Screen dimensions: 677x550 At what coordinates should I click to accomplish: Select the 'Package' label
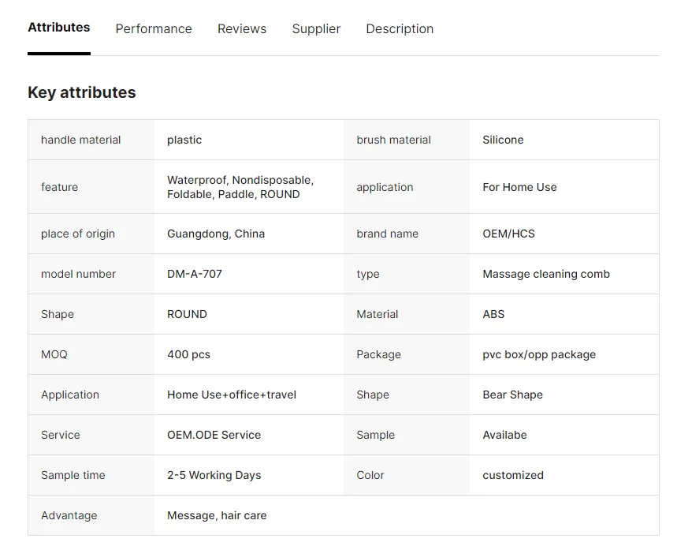click(378, 354)
